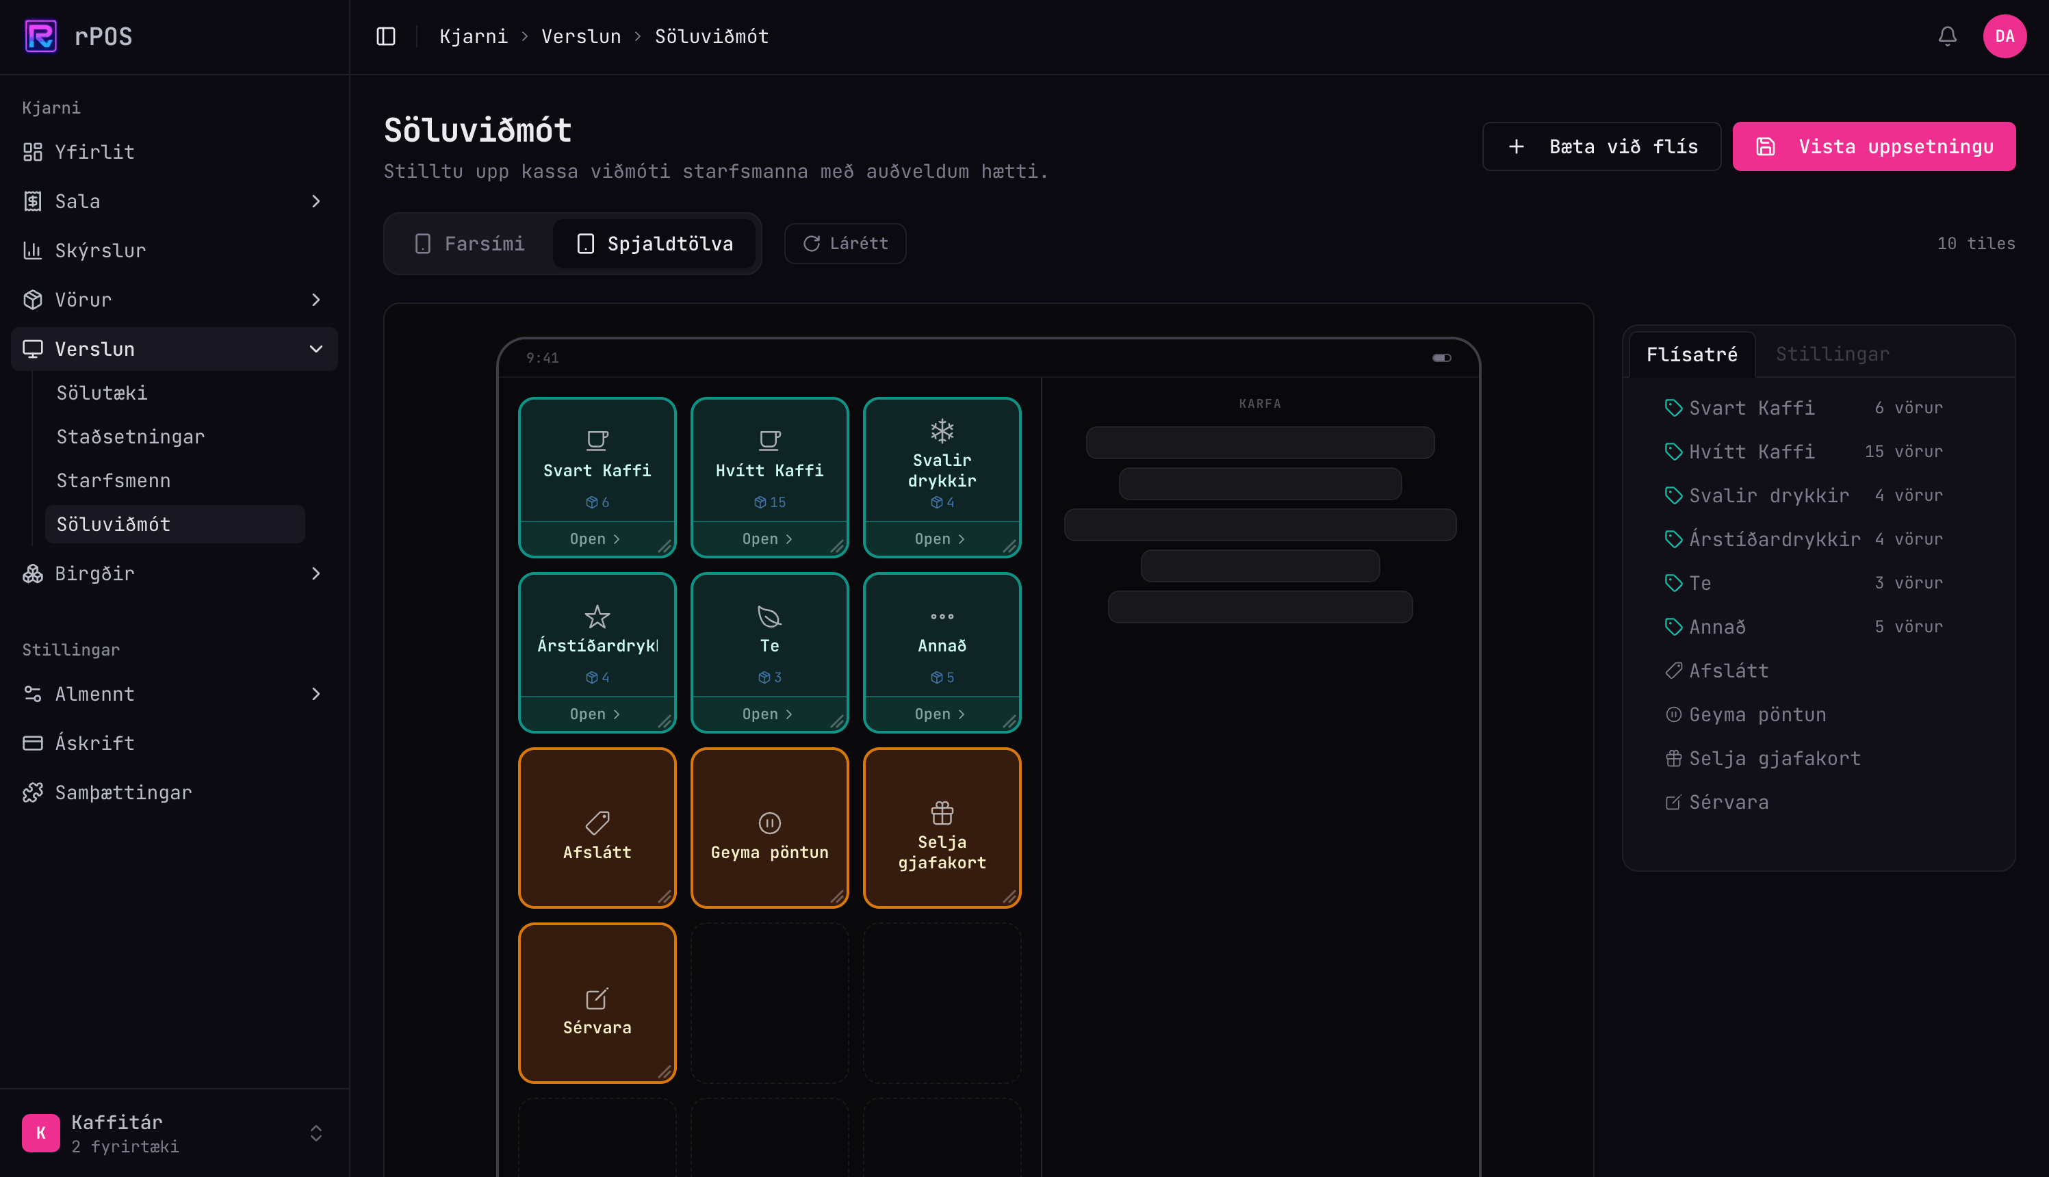Expand the Almennt settings chevron
Screen dimensions: 2049x1177
[x=316, y=695]
